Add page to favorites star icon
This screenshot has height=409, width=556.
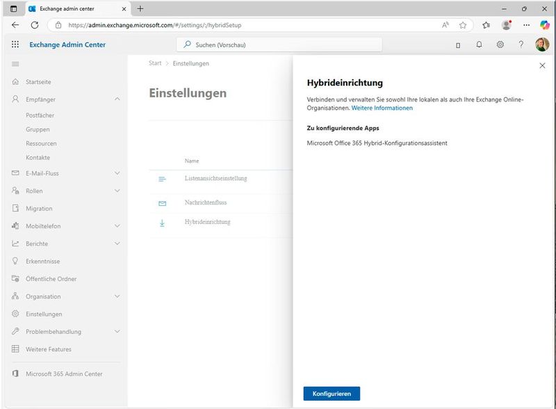[463, 25]
